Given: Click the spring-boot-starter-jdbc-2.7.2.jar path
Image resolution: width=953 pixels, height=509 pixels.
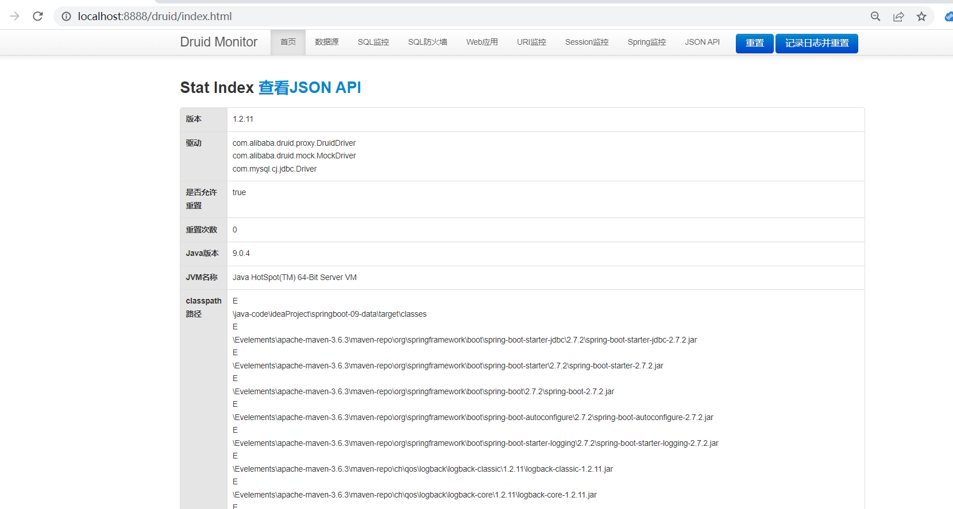Looking at the screenshot, I should 465,340.
